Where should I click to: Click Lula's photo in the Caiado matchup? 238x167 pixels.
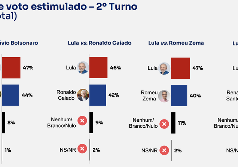[x=83, y=67]
